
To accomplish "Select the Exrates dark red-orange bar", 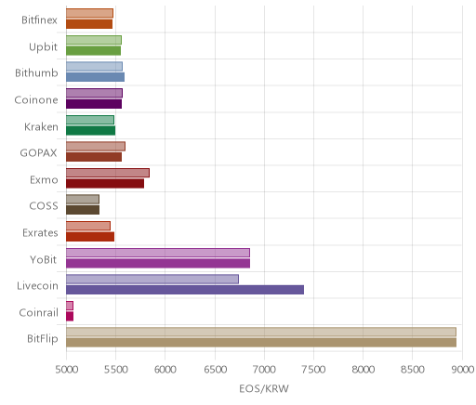I will [x=90, y=237].
